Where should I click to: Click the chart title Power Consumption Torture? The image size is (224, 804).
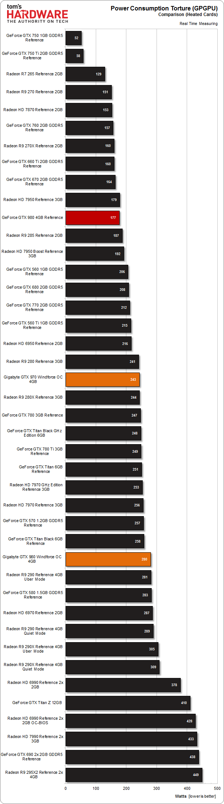click(x=164, y=8)
